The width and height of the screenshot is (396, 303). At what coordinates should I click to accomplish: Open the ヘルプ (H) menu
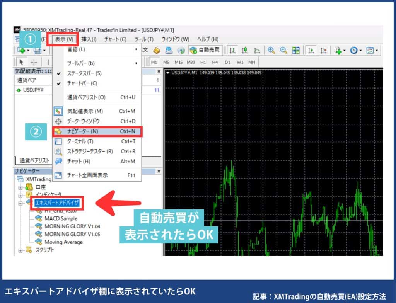click(x=208, y=39)
